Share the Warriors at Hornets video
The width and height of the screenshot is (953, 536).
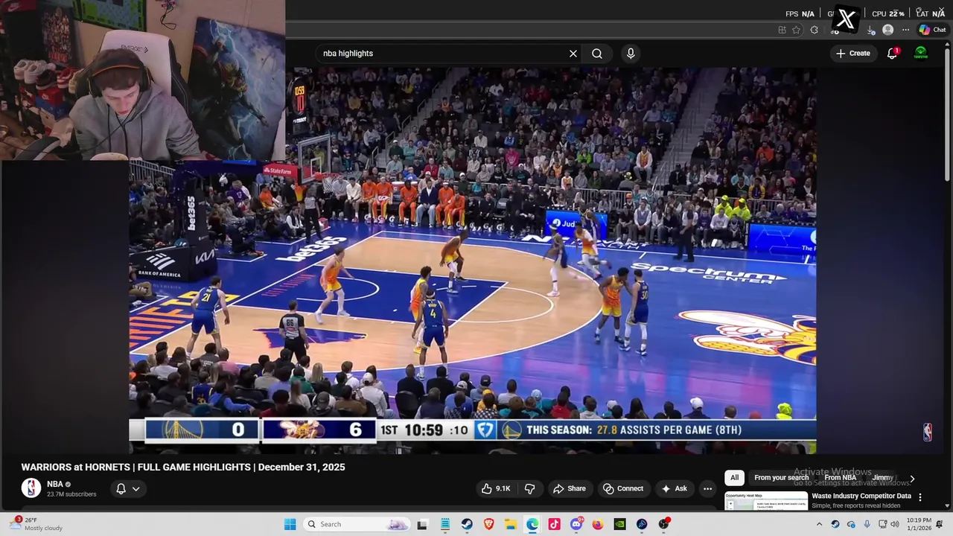coord(570,488)
